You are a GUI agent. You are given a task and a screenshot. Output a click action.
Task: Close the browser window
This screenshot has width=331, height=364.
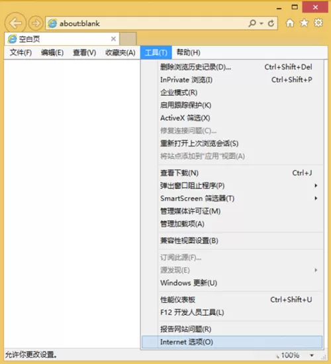(315, 7)
